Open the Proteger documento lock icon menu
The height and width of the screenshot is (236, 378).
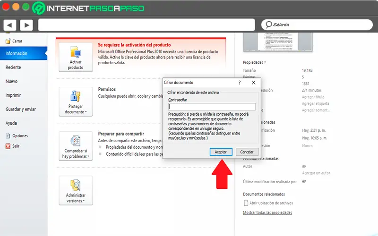tap(76, 101)
